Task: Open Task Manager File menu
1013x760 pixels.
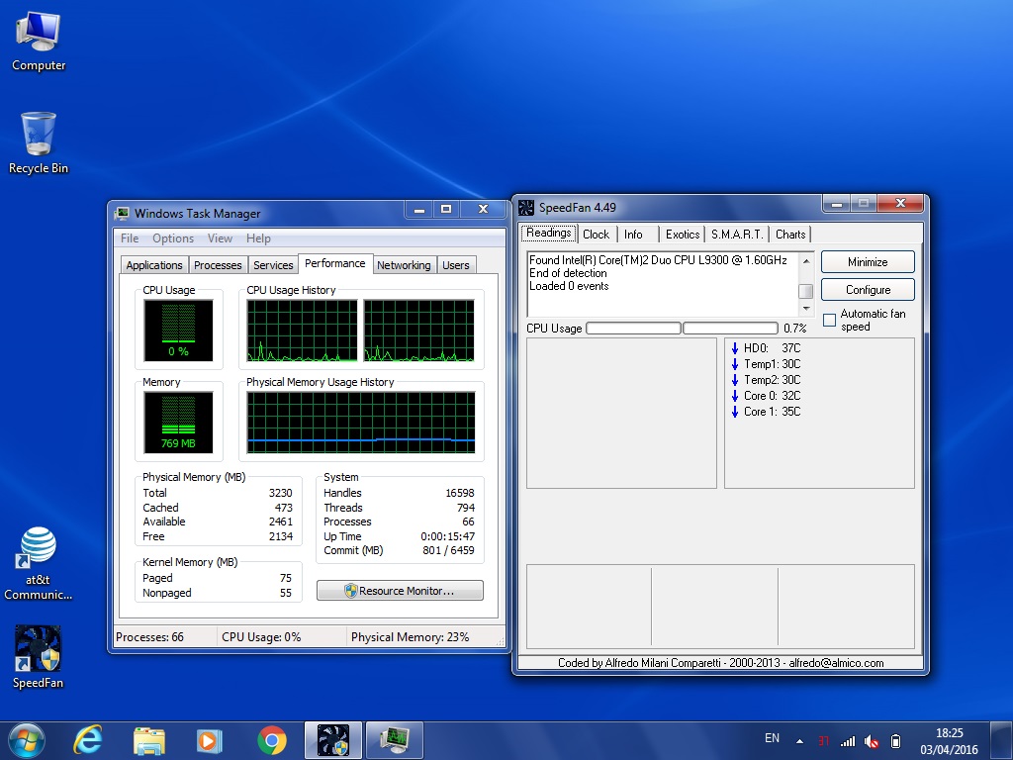Action: pos(130,238)
